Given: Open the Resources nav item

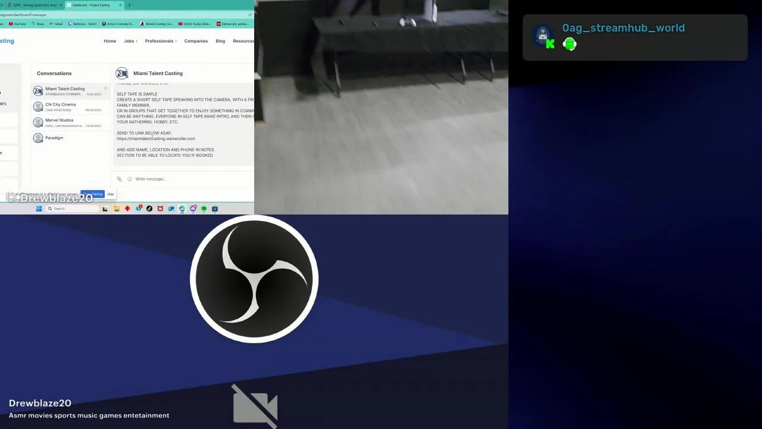Looking at the screenshot, I should click(x=243, y=41).
